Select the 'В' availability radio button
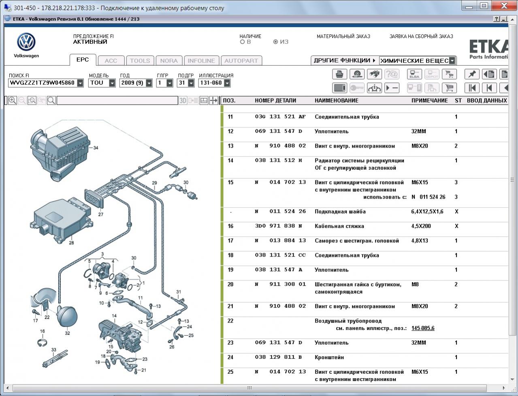518x396 pixels. tap(242, 42)
